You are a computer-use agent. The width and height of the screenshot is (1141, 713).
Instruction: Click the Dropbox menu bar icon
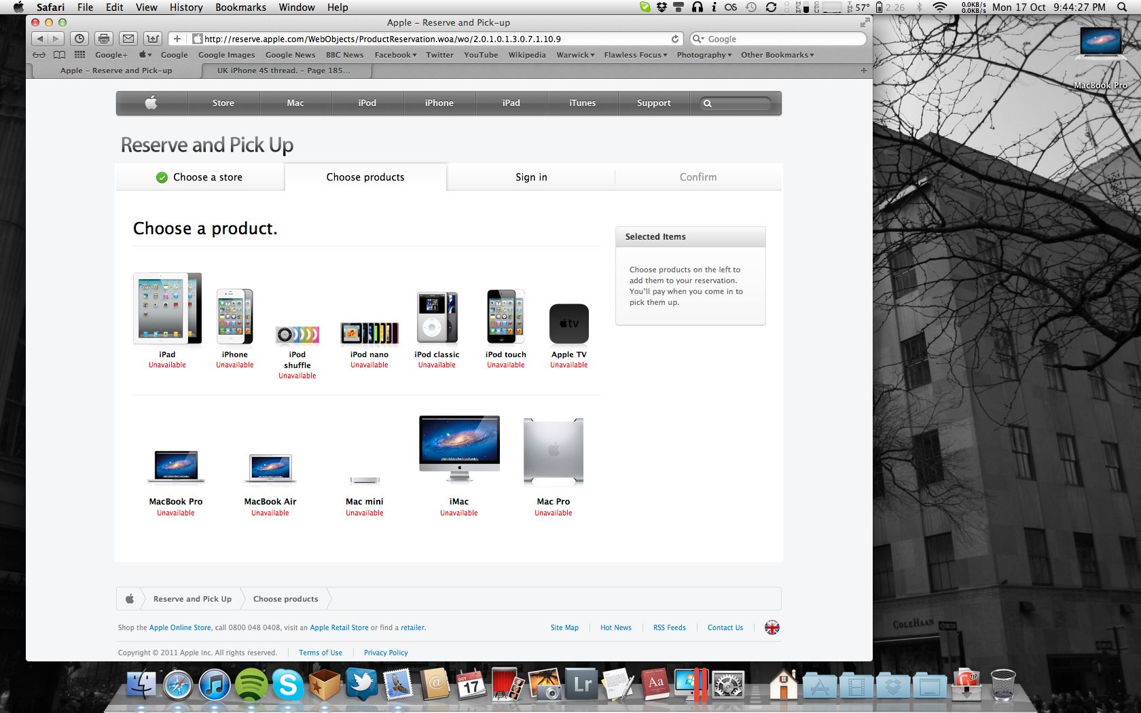tap(662, 7)
